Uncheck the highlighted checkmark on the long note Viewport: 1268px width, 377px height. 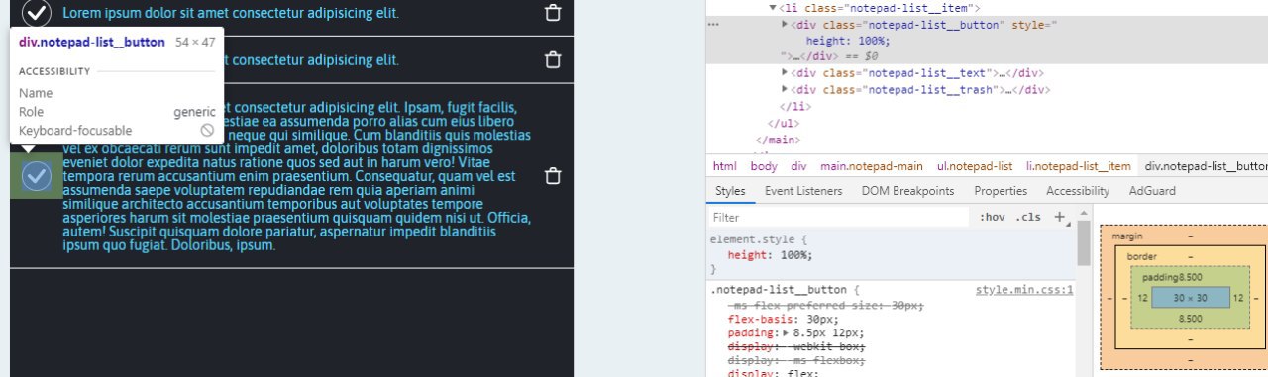click(x=37, y=176)
